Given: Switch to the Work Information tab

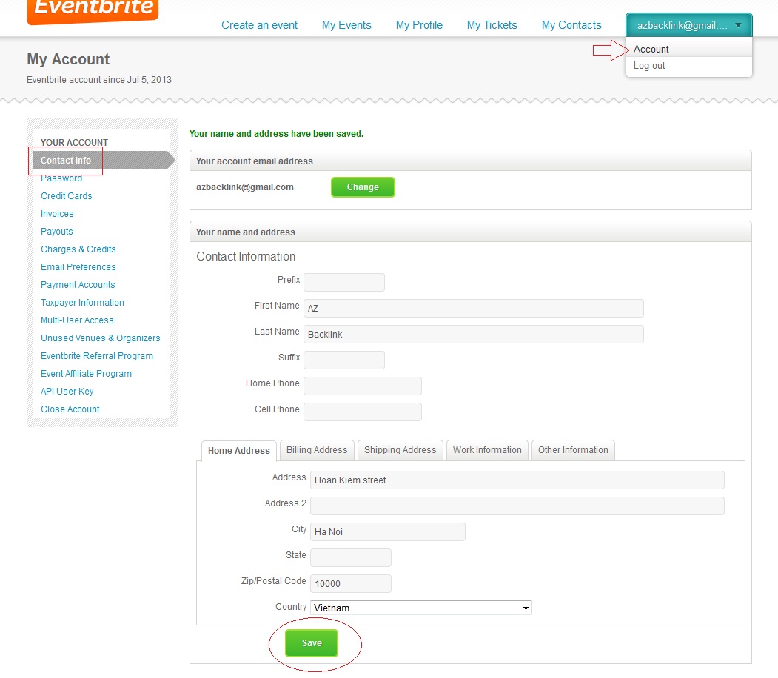Looking at the screenshot, I should (x=487, y=450).
